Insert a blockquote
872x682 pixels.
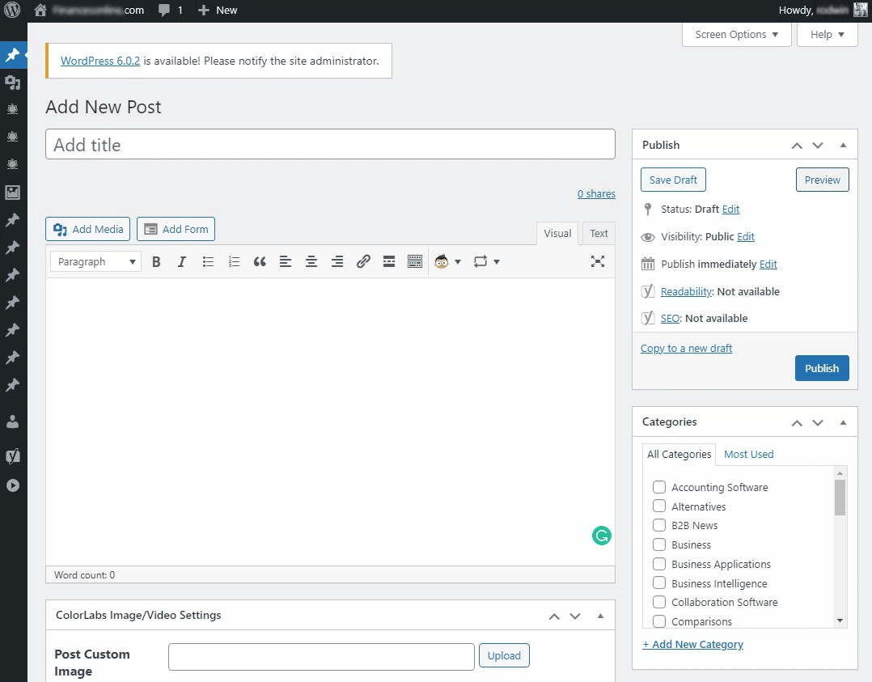point(260,261)
